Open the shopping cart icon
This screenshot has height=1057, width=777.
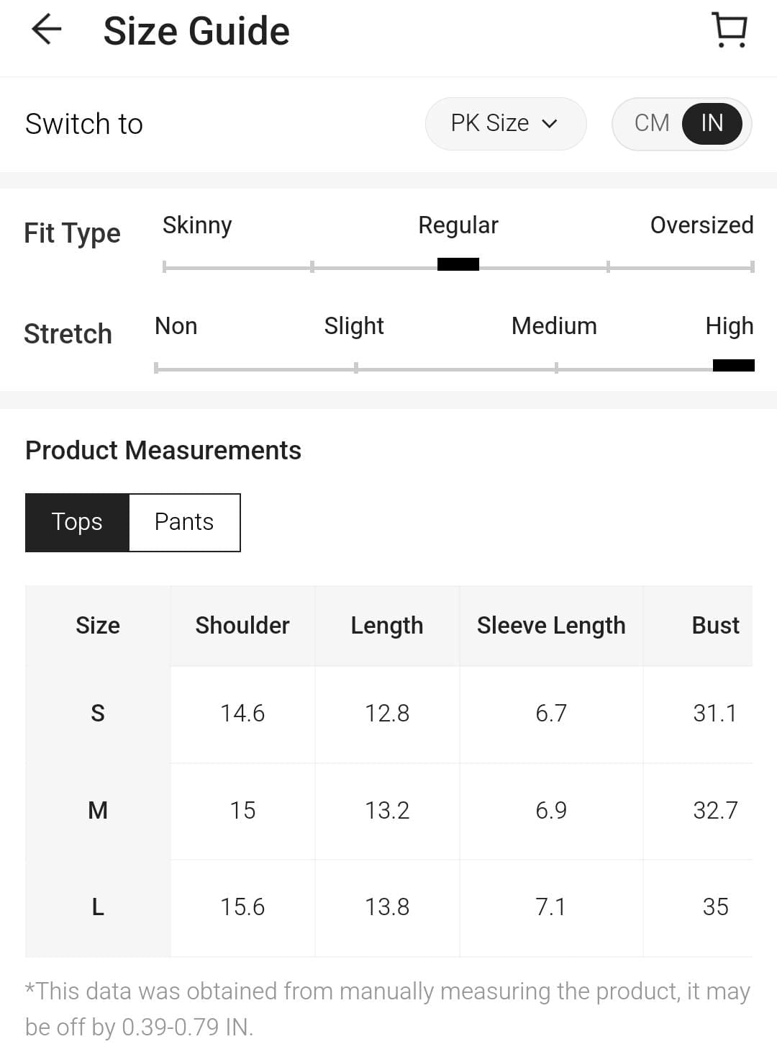pos(730,30)
